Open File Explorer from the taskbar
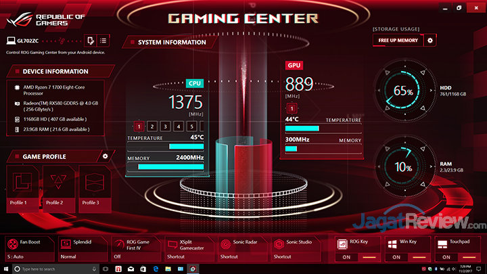The width and height of the screenshot is (487, 274). [x=168, y=269]
